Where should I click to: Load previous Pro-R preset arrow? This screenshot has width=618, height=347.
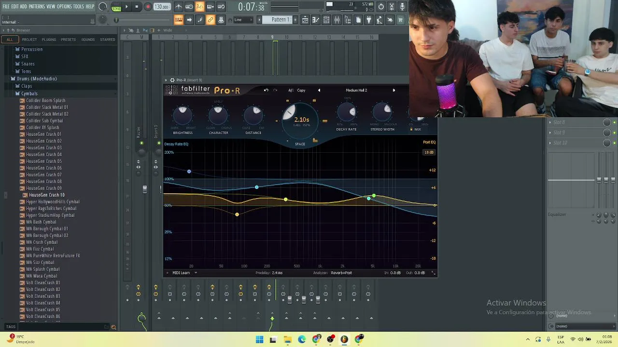click(x=319, y=90)
